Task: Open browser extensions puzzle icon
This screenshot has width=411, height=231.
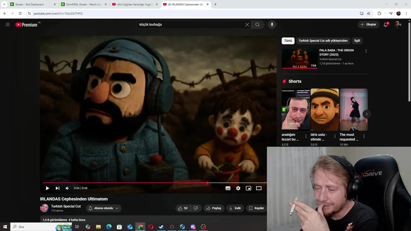Action: click(x=379, y=13)
